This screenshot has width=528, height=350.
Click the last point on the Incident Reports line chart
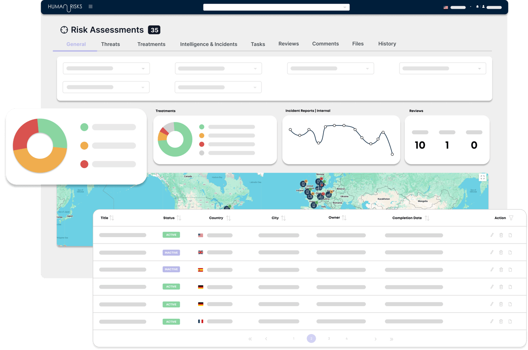click(x=392, y=155)
